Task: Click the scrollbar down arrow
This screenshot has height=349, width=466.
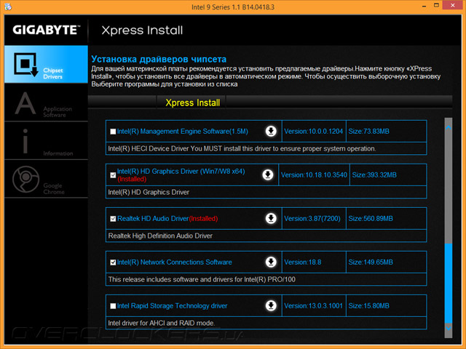Action: [449, 328]
